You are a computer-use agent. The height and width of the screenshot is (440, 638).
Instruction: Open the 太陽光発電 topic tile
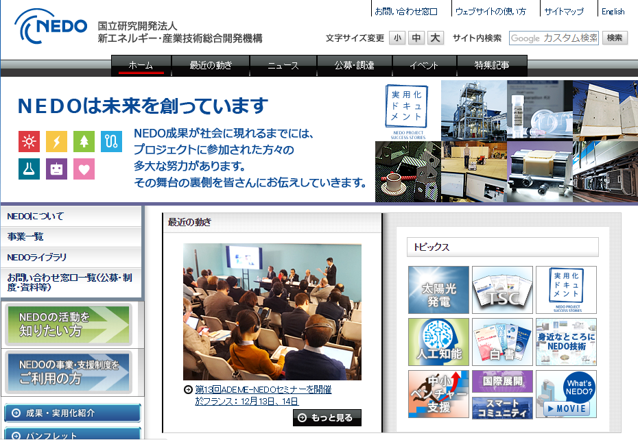click(x=438, y=290)
